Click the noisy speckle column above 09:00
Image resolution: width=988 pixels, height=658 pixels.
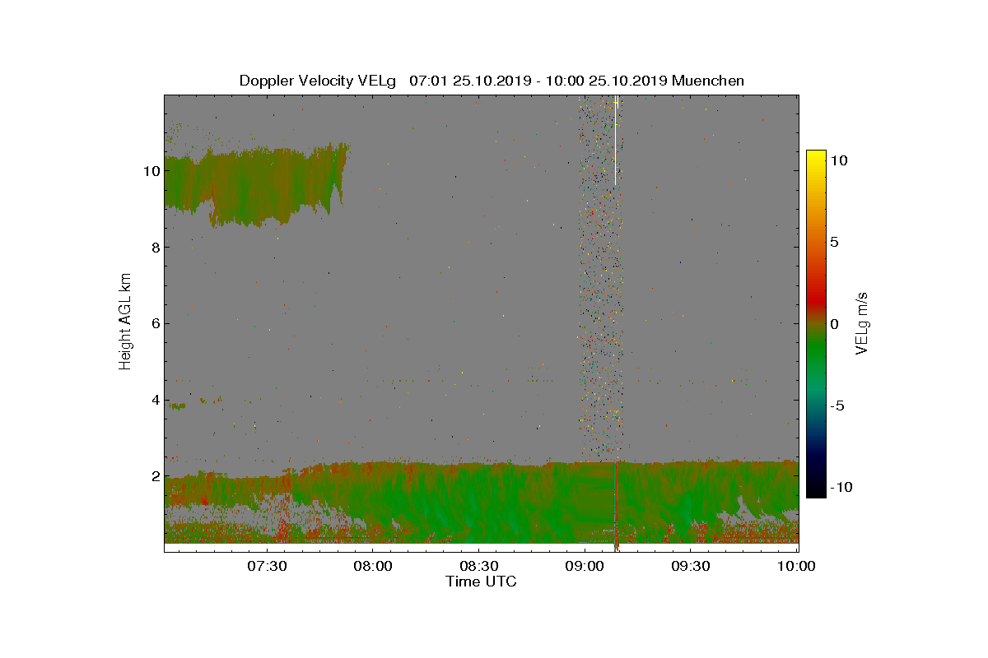(x=600, y=276)
